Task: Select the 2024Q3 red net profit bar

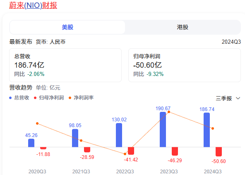Action: (x=219, y=152)
